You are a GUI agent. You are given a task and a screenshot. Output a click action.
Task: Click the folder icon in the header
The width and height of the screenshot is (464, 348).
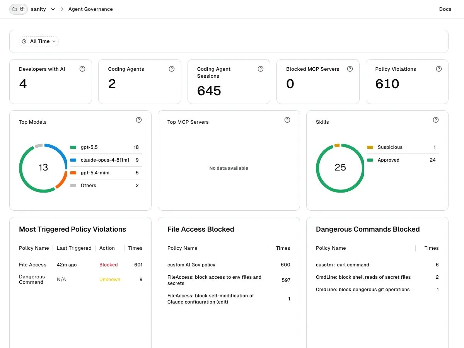pos(15,9)
